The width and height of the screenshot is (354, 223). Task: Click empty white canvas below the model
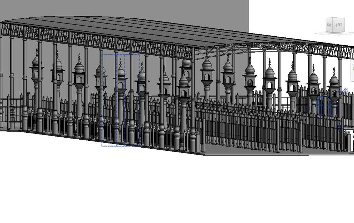(x=173, y=190)
